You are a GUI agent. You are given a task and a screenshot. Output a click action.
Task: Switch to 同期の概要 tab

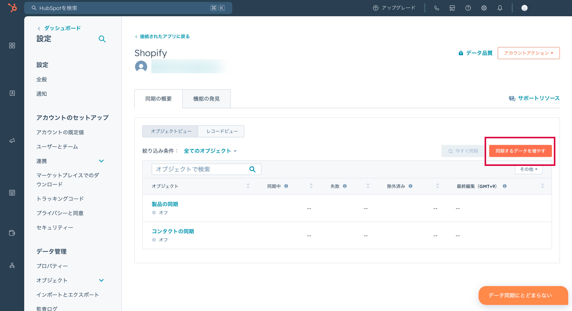click(159, 99)
